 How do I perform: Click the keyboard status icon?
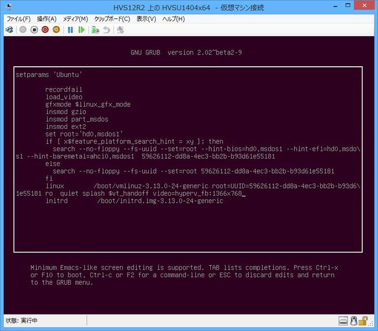(x=343, y=320)
